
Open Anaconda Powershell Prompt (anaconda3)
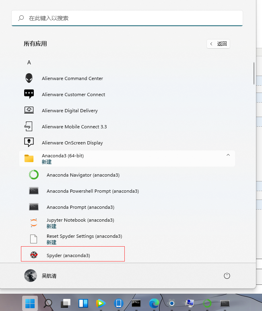click(127, 191)
